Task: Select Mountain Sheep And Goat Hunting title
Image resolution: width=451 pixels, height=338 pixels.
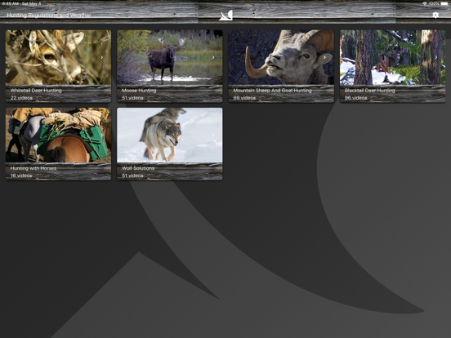Action: click(x=272, y=91)
